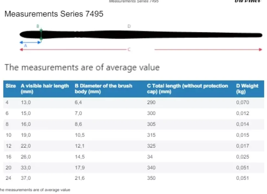Click the total length value 315
This screenshot has height=194, width=267.
coord(151,135)
